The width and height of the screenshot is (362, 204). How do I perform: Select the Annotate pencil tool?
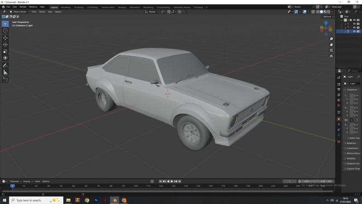pos(5,65)
